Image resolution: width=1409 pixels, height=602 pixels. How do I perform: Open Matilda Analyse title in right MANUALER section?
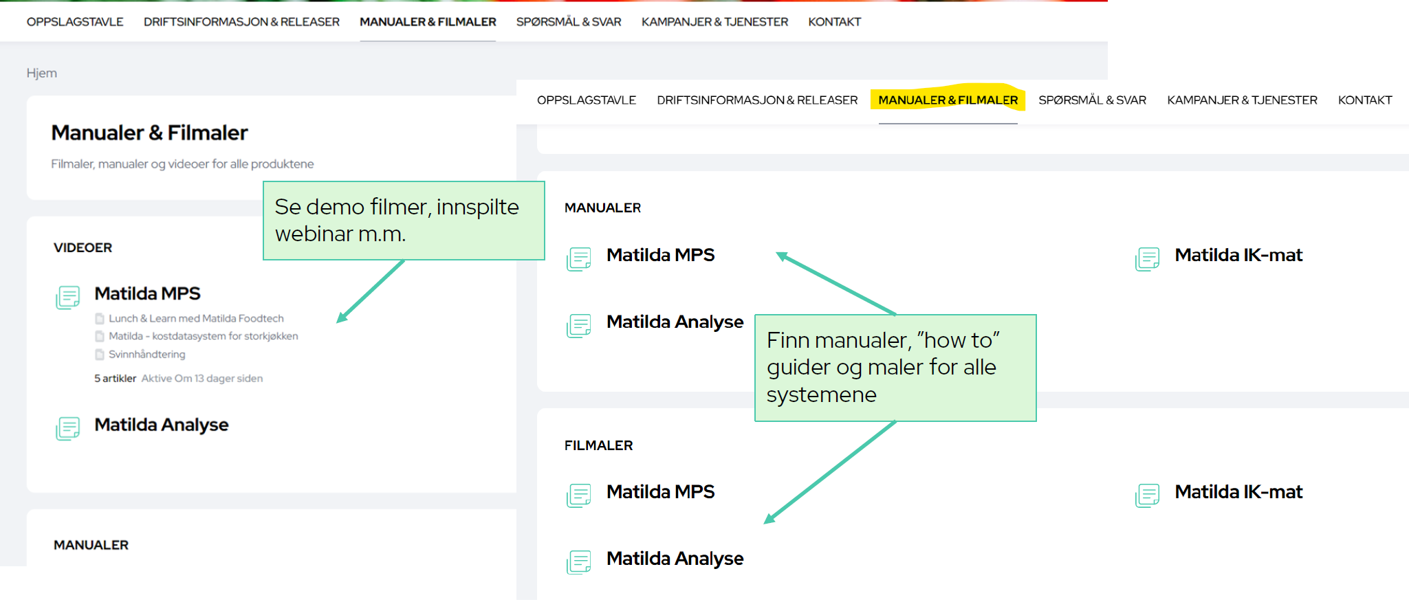tap(675, 322)
